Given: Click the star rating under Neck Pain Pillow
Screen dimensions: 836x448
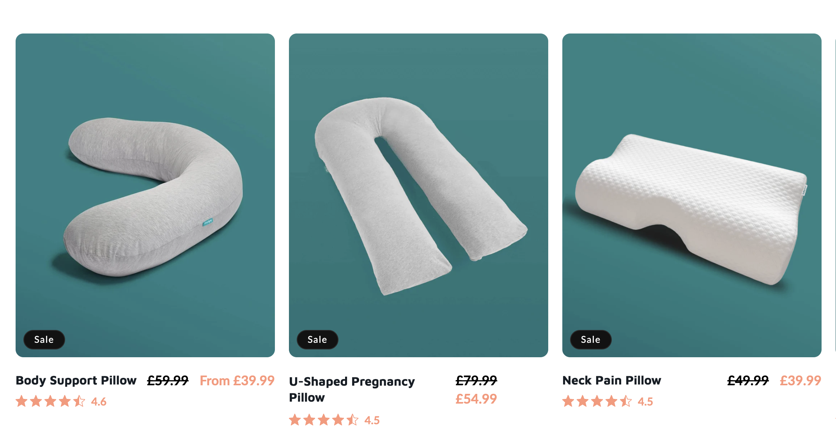Looking at the screenshot, I should coord(597,401).
